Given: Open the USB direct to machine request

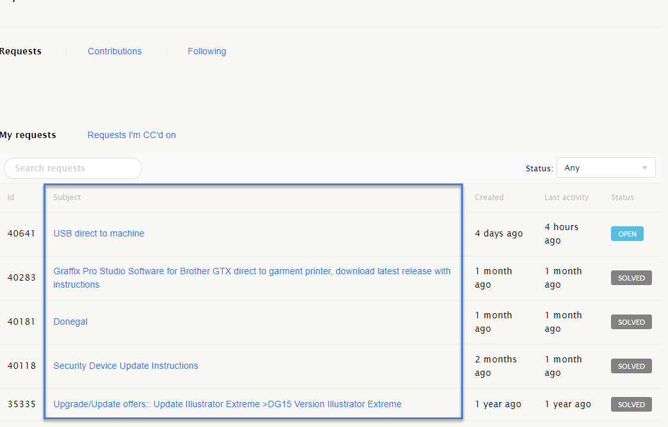Looking at the screenshot, I should (99, 233).
